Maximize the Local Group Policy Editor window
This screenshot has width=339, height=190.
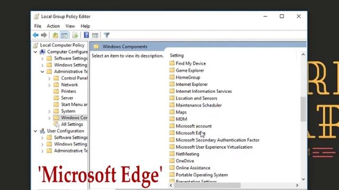tap(282, 16)
